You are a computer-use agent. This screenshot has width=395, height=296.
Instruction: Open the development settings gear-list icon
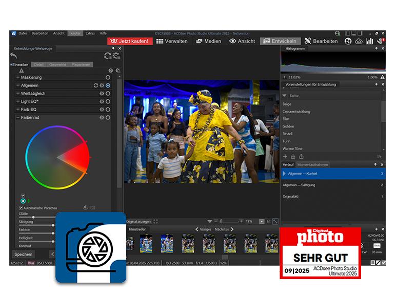coord(116,56)
